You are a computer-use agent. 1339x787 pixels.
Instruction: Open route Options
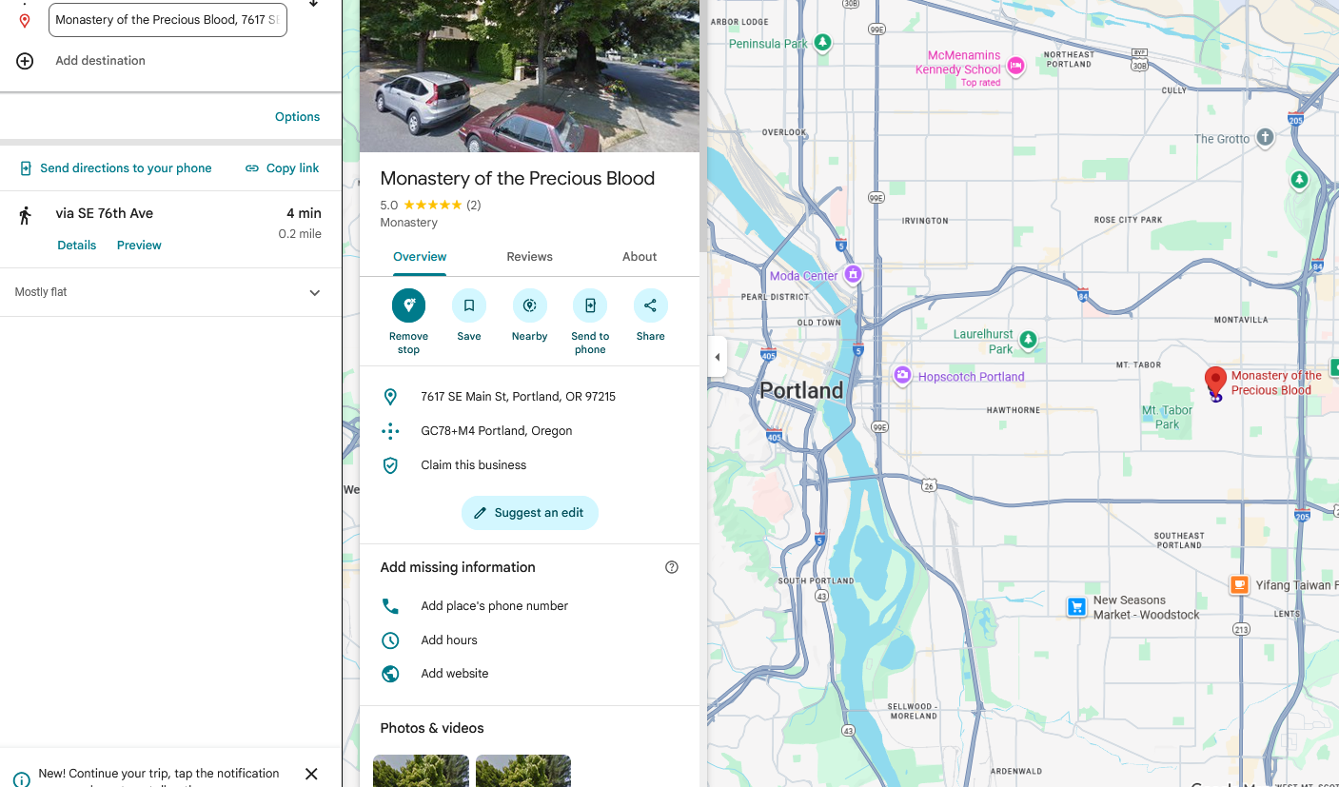click(298, 117)
